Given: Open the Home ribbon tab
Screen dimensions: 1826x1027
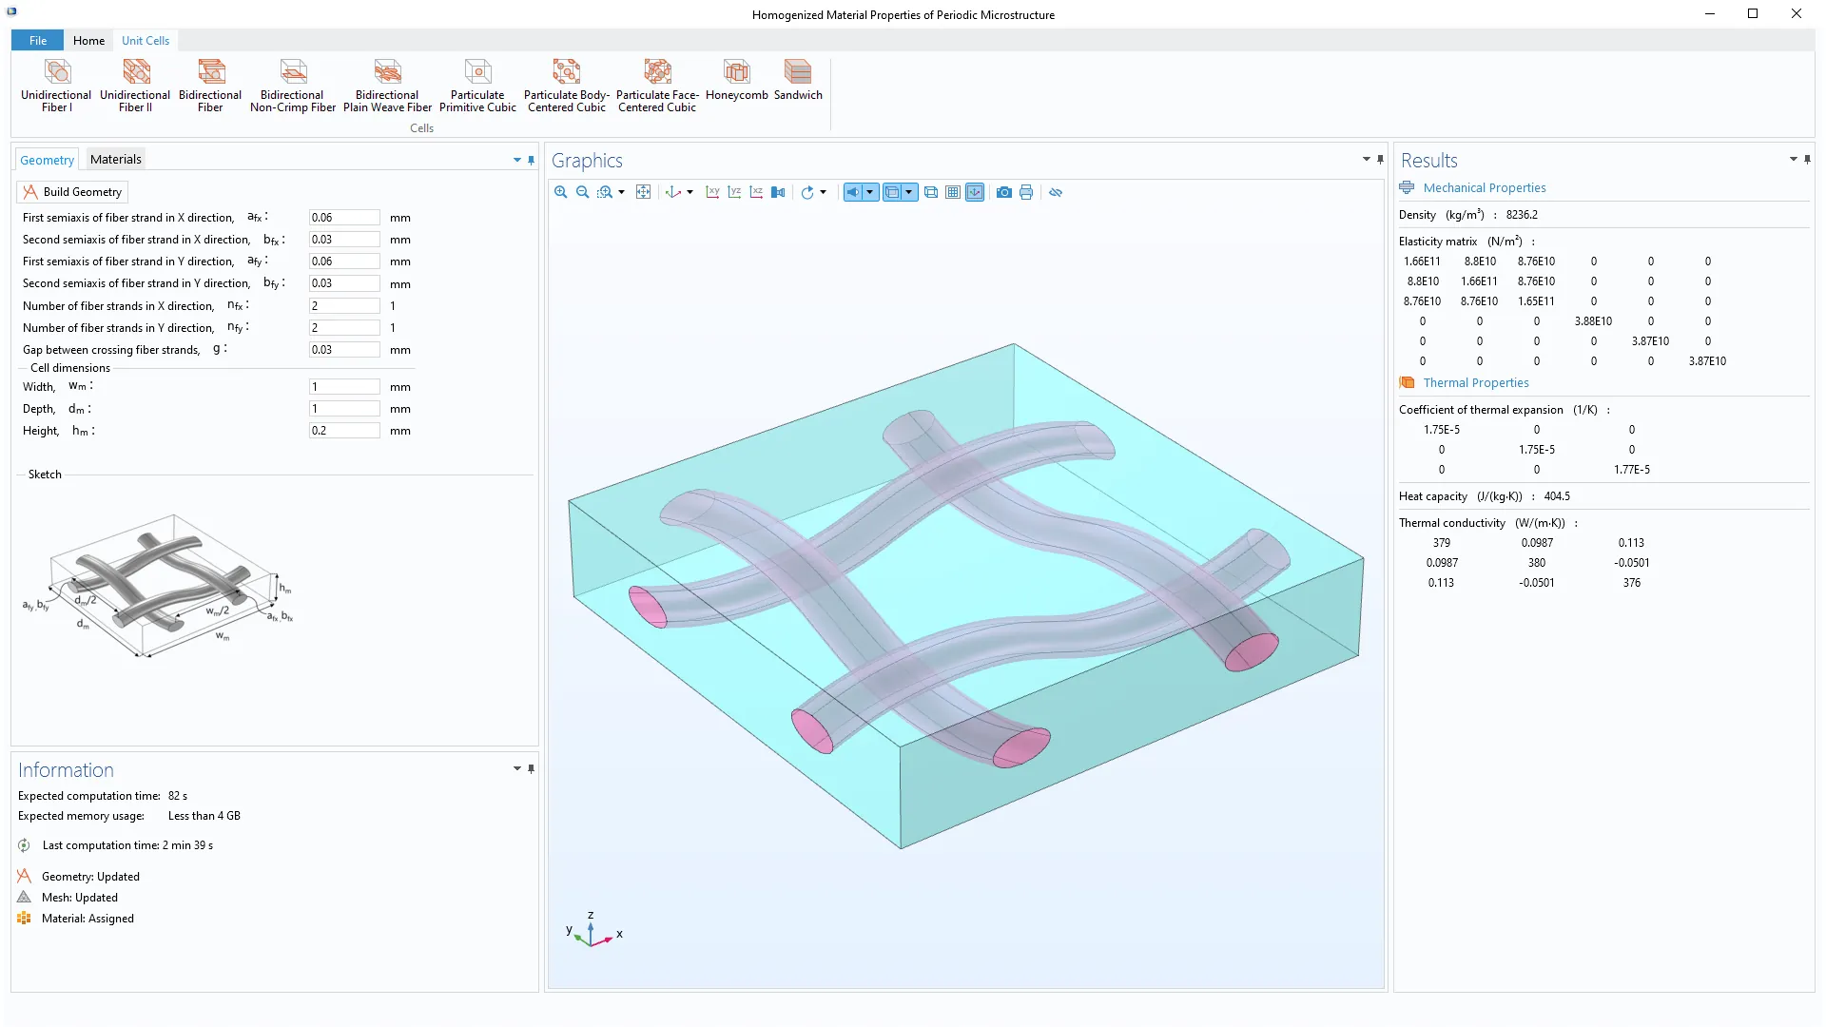Looking at the screenshot, I should click(88, 41).
